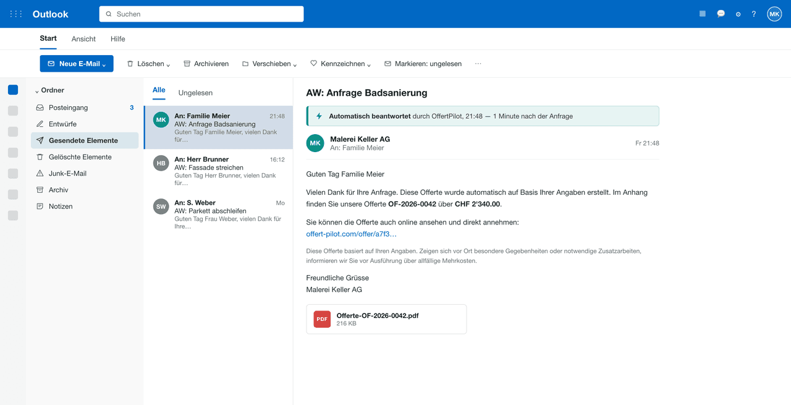Open the Posteingang folder
This screenshot has width=791, height=405.
point(85,108)
